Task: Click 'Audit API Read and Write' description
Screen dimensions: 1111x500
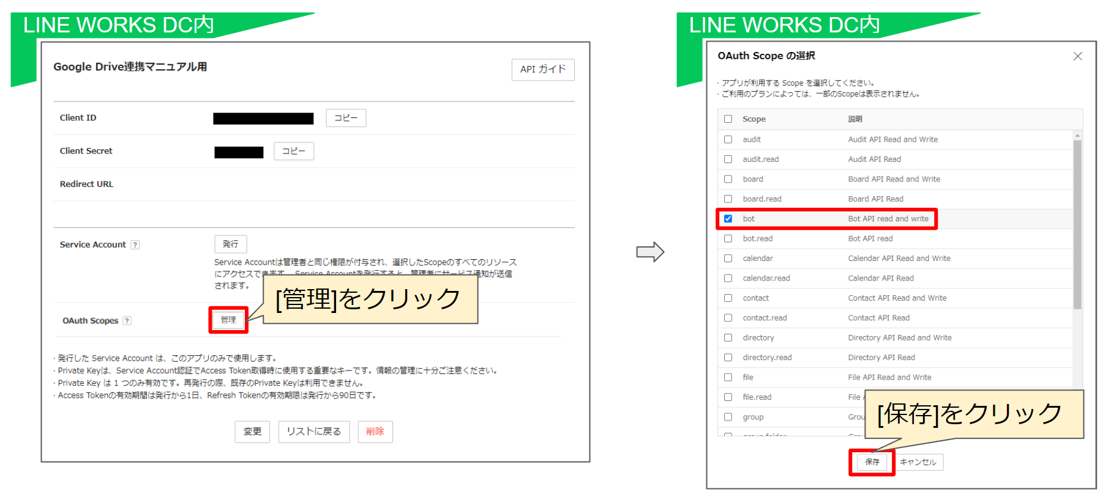Action: coord(892,139)
